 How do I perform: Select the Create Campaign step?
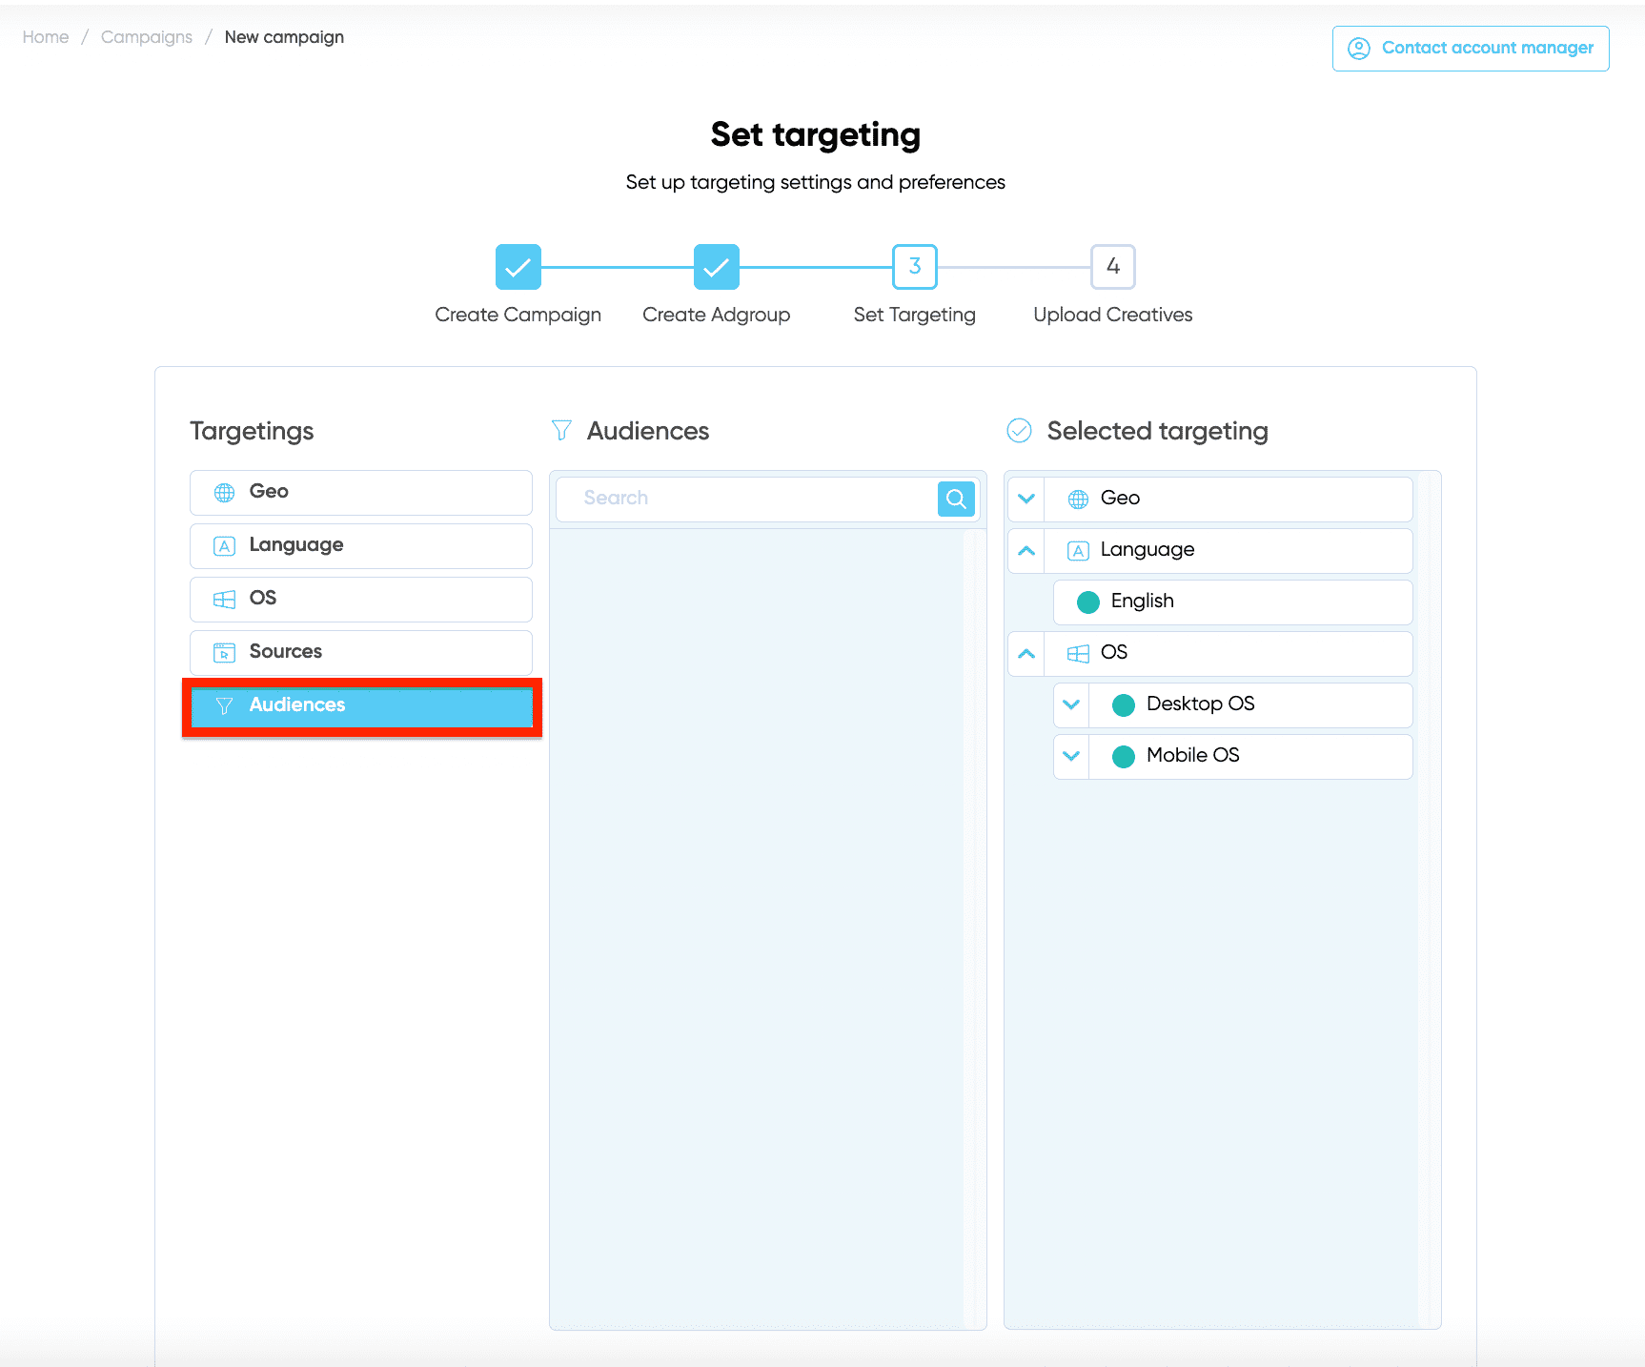518,267
